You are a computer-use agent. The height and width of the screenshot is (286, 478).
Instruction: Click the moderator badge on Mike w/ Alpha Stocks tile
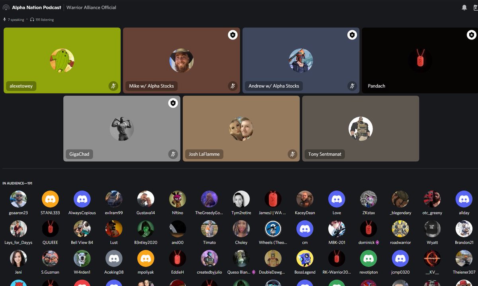point(233,35)
